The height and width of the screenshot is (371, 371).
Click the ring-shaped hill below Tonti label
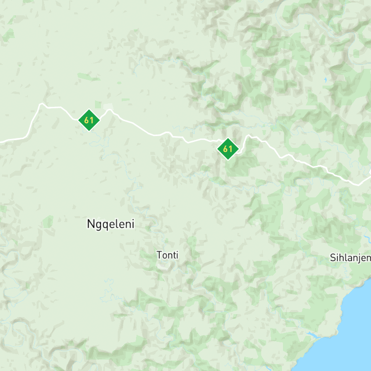tap(163, 266)
